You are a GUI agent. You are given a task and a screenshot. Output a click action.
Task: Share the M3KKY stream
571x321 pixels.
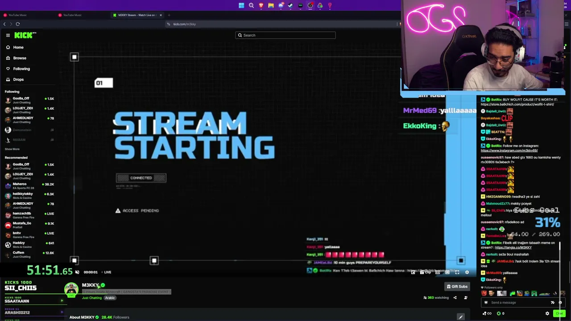(455, 298)
